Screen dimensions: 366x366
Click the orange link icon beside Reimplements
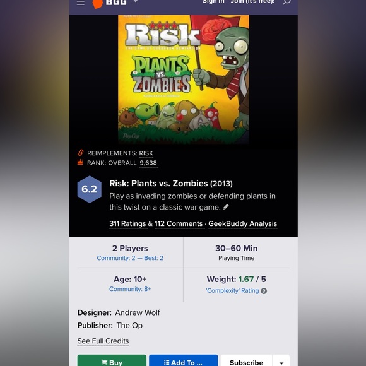pyautogui.click(x=80, y=153)
